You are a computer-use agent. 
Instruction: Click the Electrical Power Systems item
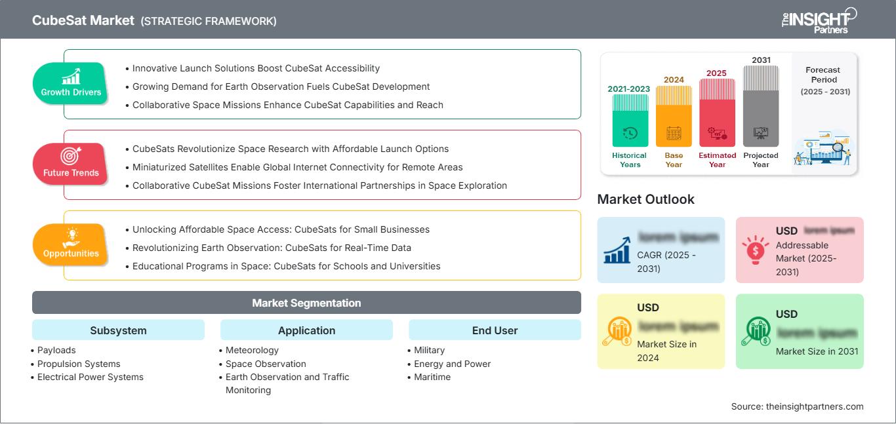click(91, 377)
